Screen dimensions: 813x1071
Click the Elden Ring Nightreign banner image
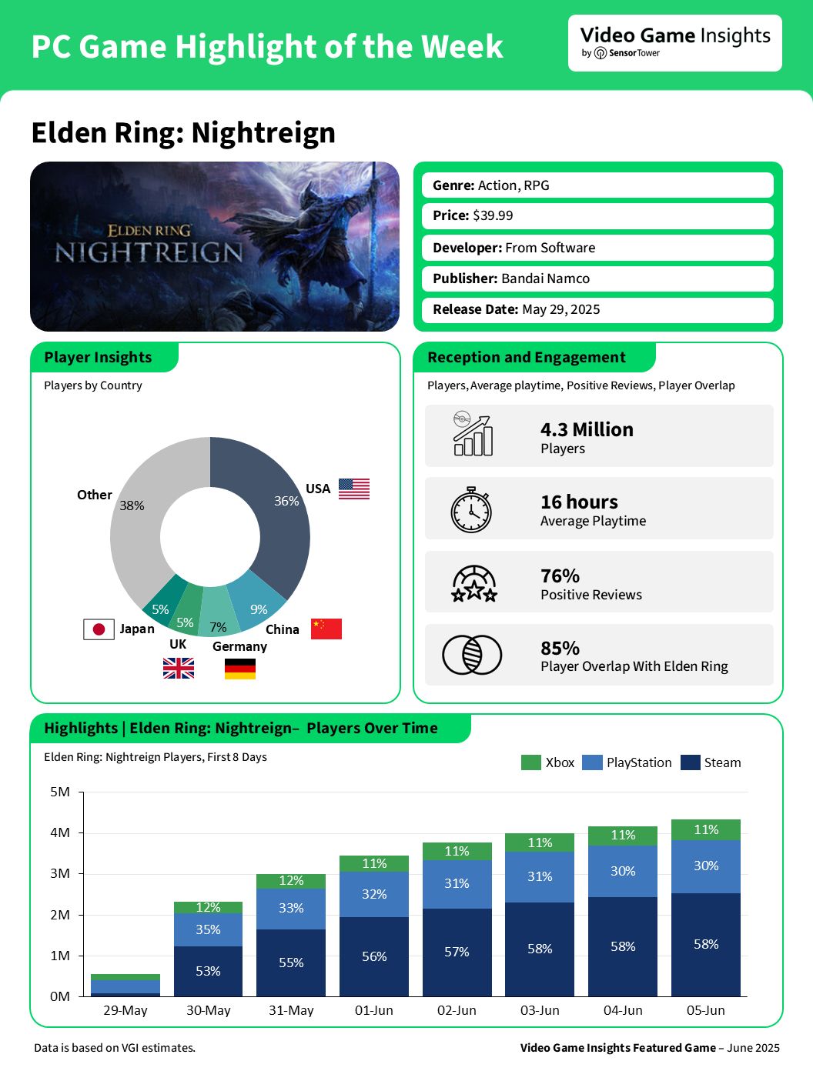pos(215,246)
